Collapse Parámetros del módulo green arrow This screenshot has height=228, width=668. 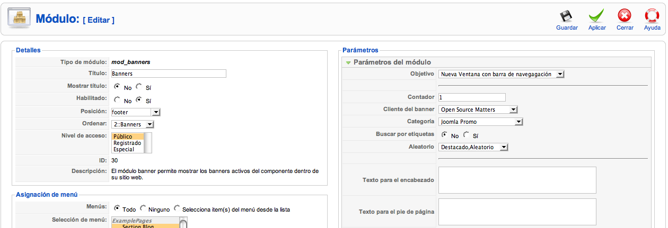tap(348, 62)
